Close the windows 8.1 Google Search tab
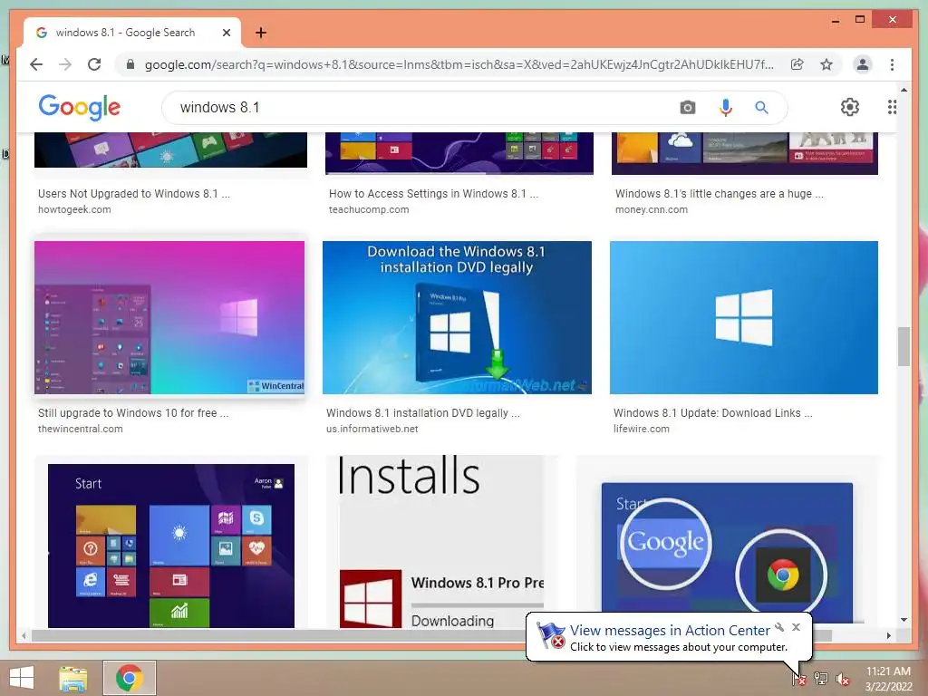 tap(226, 33)
